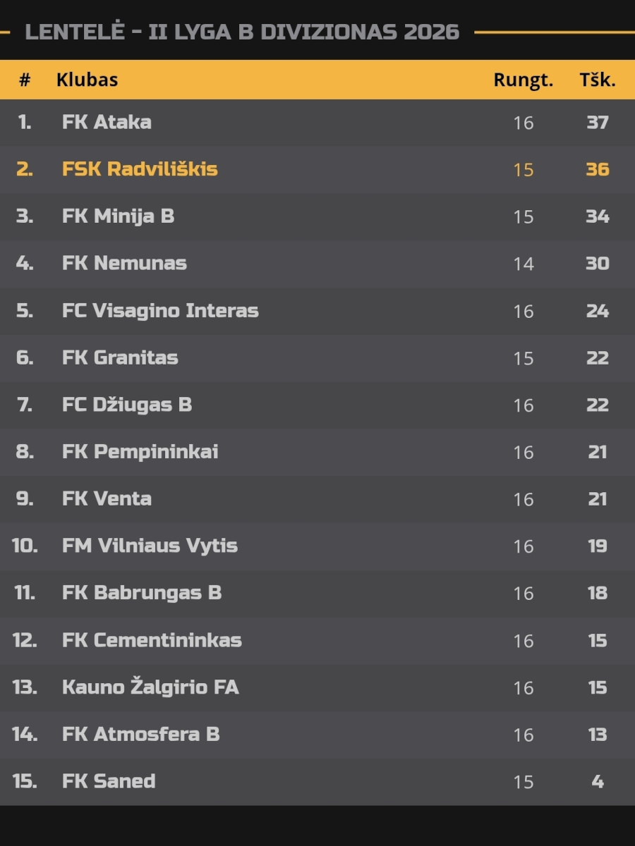Image resolution: width=635 pixels, height=846 pixels.
Task: Open FK Venta team link
Action: pyautogui.click(x=107, y=499)
